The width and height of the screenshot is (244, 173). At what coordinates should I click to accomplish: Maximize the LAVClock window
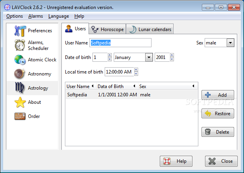221,7
